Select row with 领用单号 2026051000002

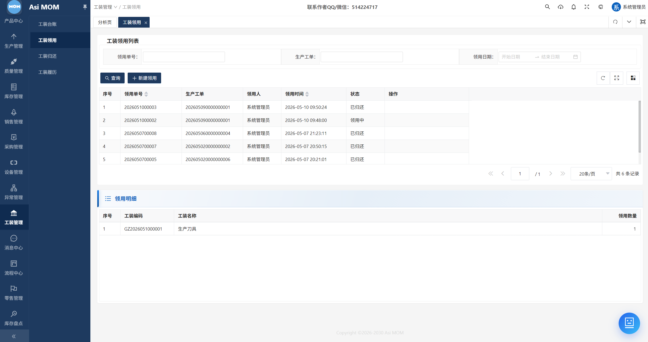tap(284, 120)
